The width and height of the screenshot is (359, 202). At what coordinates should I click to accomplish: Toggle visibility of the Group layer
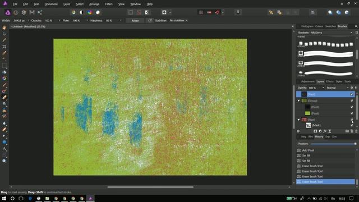(x=352, y=100)
